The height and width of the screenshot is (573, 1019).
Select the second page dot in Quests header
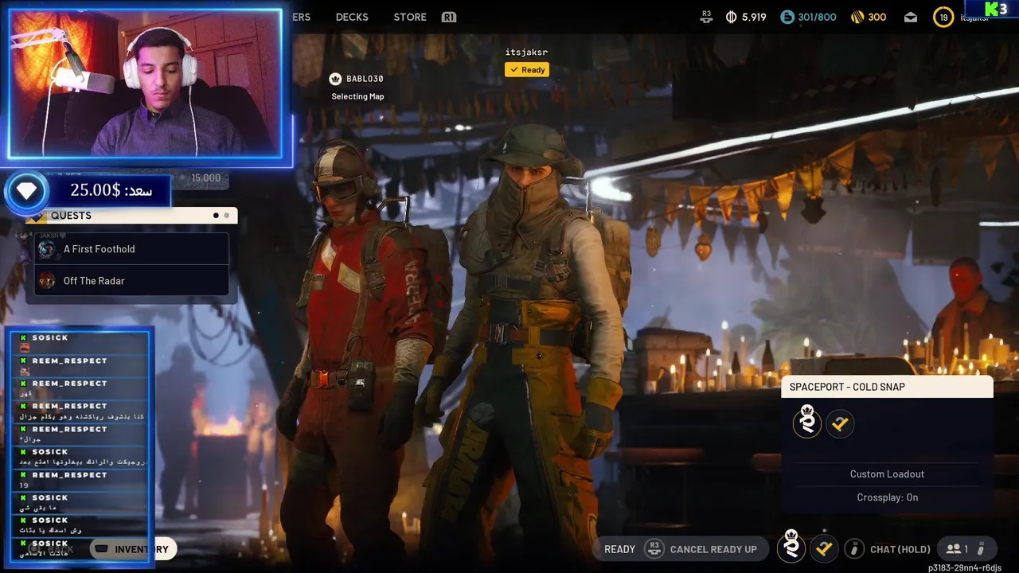click(227, 216)
